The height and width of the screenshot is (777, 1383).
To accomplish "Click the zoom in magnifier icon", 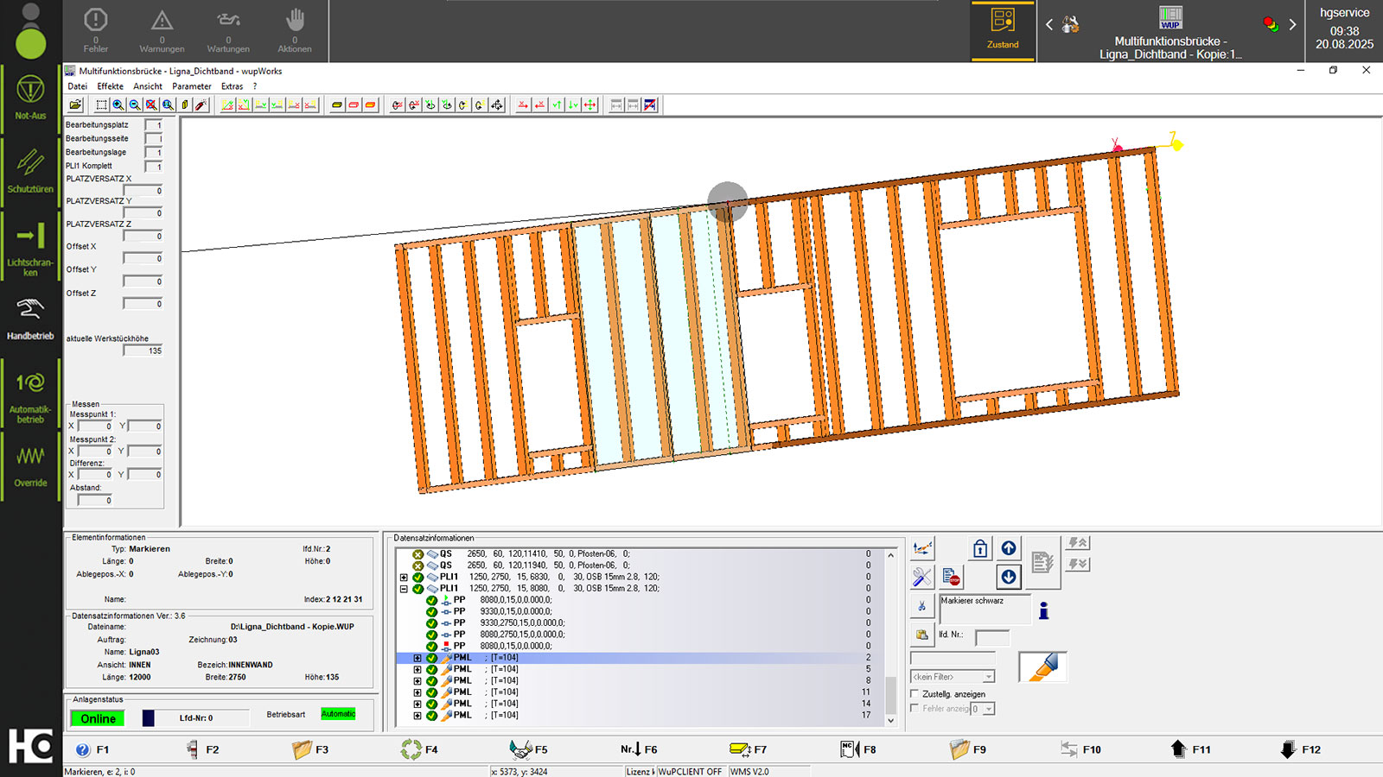I will (118, 105).
